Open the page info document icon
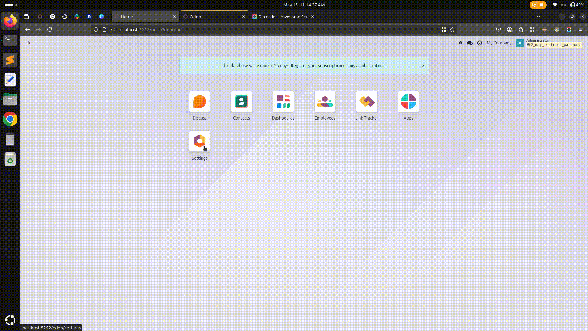The height and width of the screenshot is (331, 588). 104,29
